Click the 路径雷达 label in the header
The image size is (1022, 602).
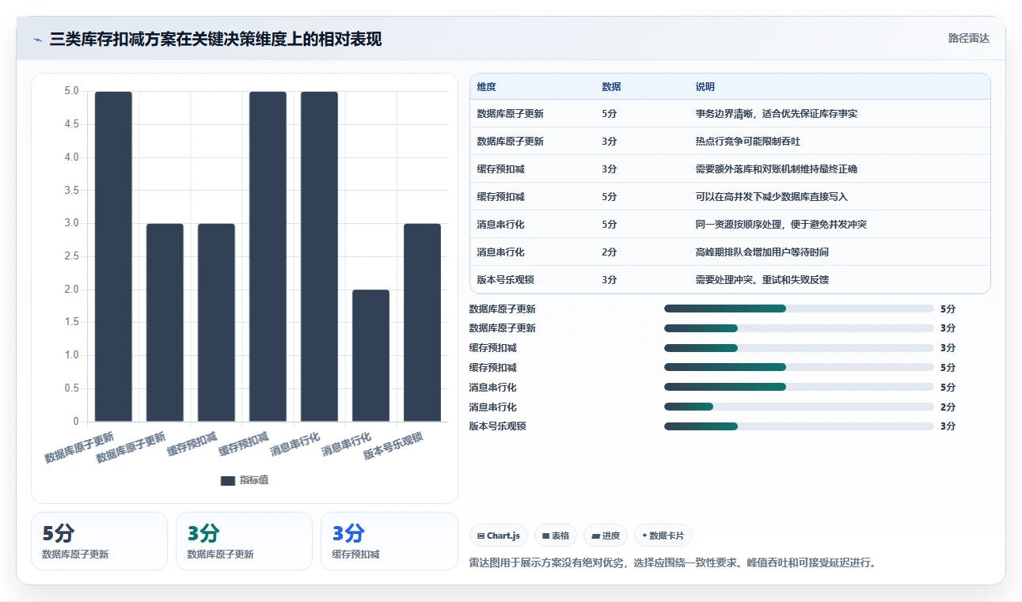(x=968, y=38)
